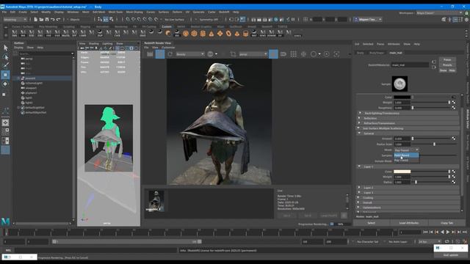Click the Undo arrow icon
The width and height of the screenshot is (470, 264).
tap(53, 20)
